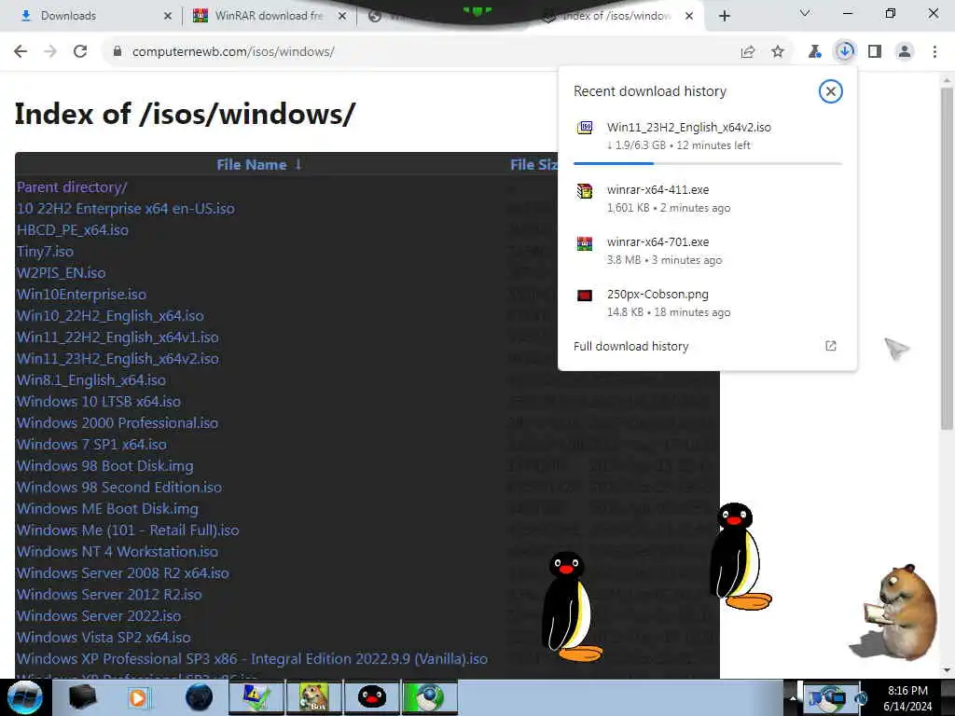Close the Downloads tab
This screenshot has height=716, width=955.
(x=168, y=16)
